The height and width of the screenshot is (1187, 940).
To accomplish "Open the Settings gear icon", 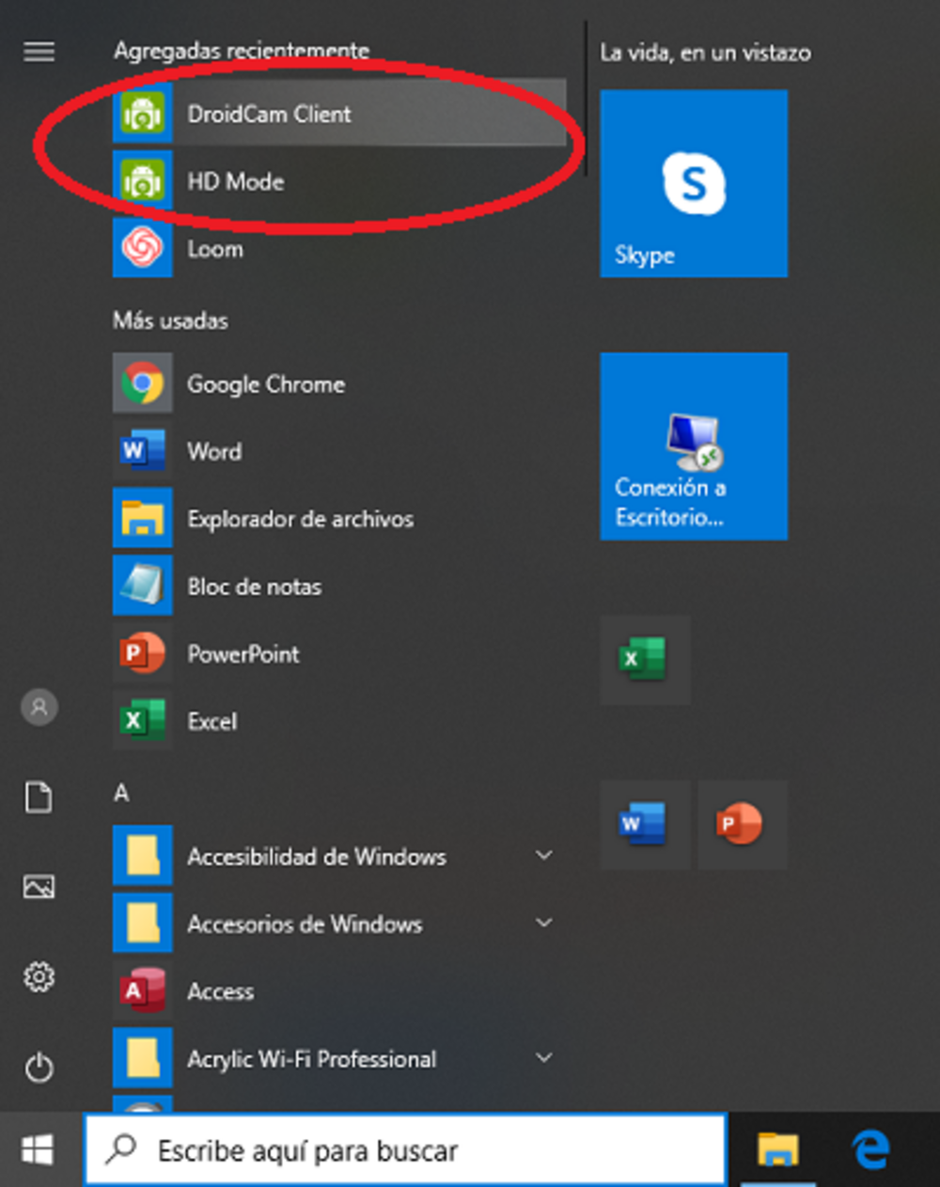I will pyautogui.click(x=39, y=977).
